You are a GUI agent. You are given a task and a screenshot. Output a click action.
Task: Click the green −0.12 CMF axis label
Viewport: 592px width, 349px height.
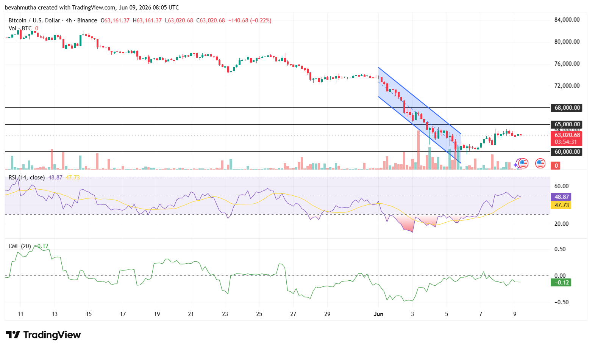tap(561, 283)
